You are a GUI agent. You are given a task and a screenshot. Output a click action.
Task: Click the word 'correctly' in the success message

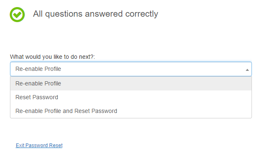point(142,14)
